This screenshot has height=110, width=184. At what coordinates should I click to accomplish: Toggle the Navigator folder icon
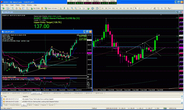[x=20, y=8]
